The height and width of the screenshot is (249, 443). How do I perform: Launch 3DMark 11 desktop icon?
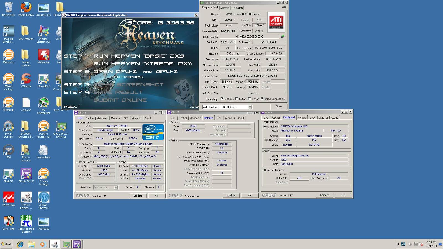(9, 57)
